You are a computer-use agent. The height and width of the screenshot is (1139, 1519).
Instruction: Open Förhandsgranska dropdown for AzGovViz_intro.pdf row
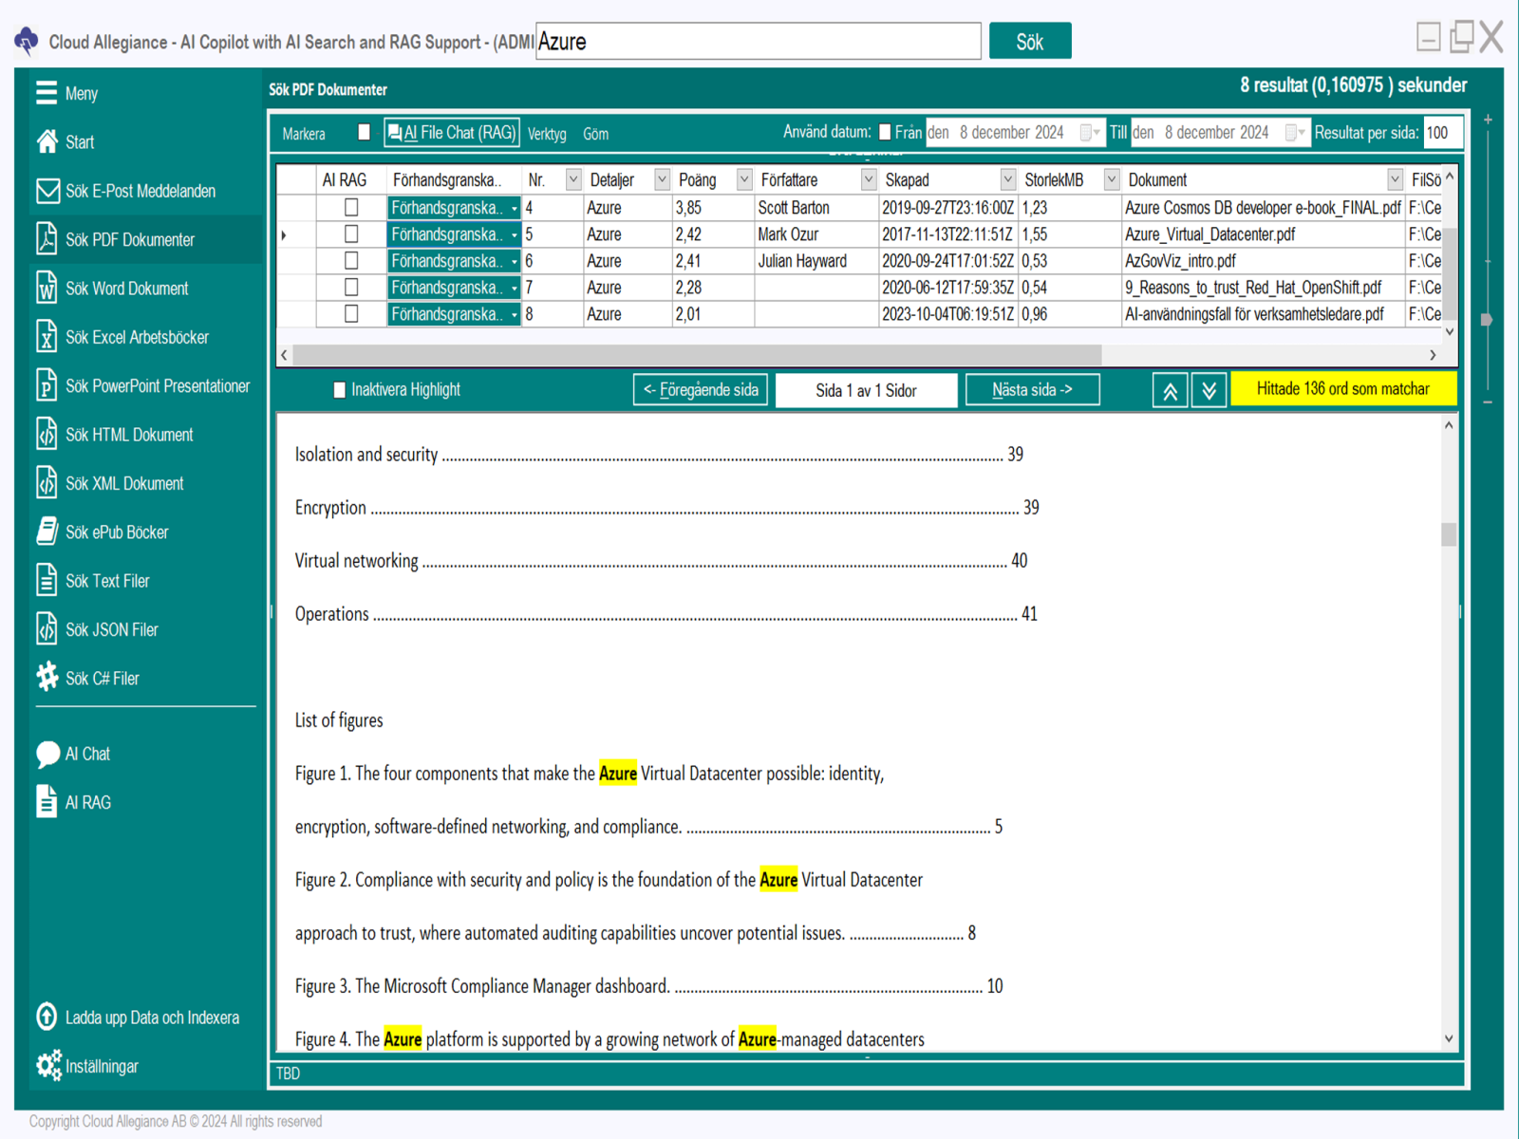514,261
